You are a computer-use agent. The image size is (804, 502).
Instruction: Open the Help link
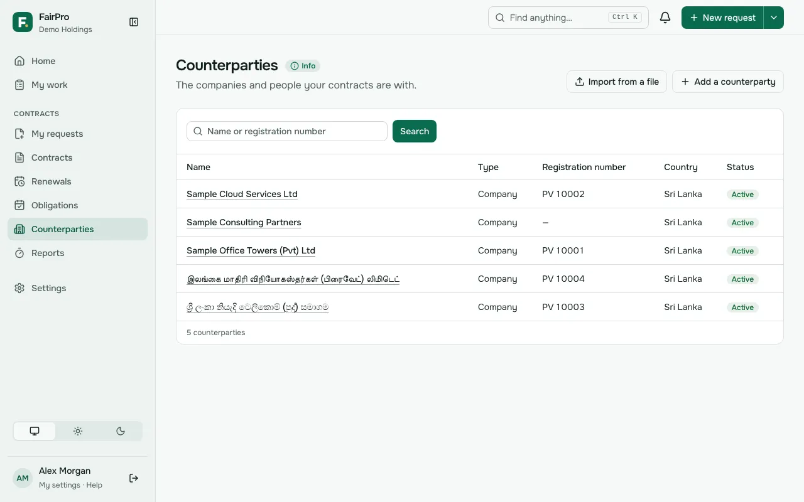click(x=94, y=485)
